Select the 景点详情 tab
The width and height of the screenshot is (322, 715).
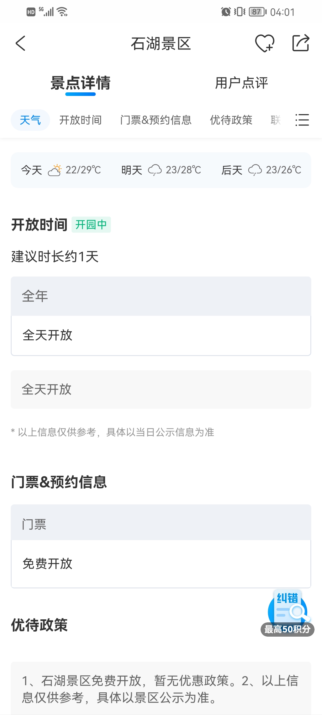pos(80,83)
